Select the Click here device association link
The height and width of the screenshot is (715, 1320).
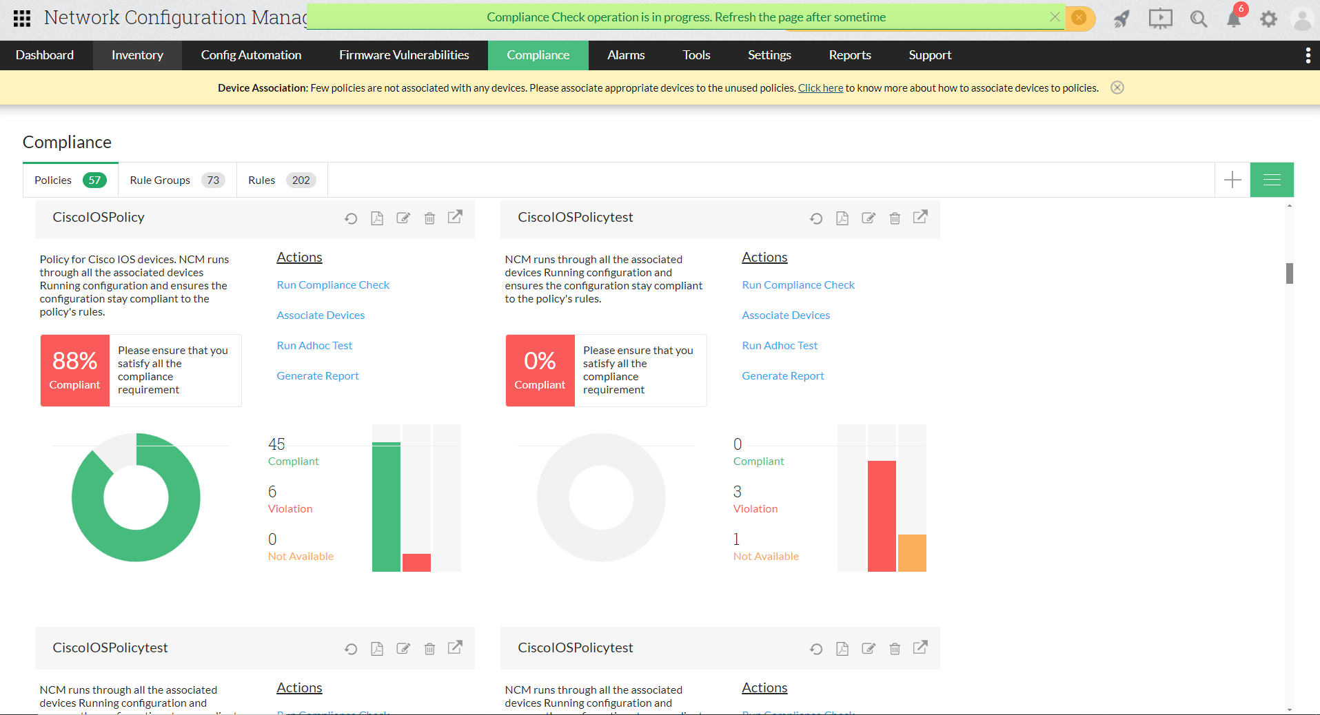coord(820,87)
